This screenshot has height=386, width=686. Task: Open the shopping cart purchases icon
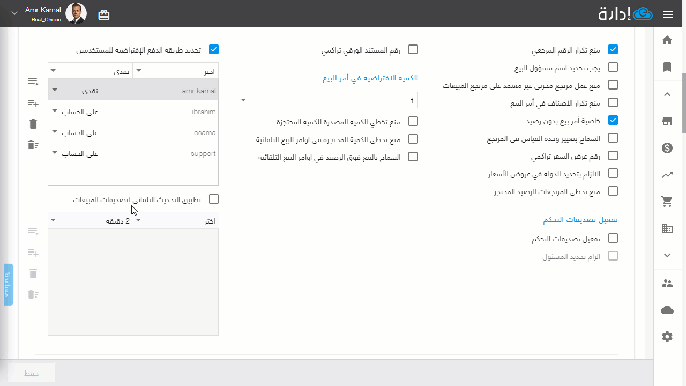667,202
